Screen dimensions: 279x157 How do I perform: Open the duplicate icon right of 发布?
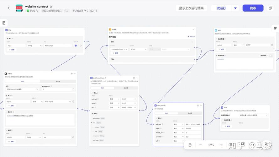click(x=270, y=8)
